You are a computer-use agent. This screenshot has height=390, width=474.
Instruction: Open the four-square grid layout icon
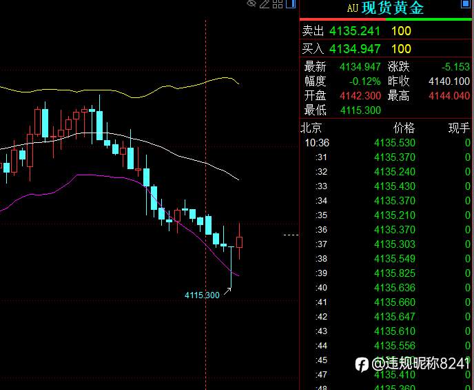coord(278,4)
